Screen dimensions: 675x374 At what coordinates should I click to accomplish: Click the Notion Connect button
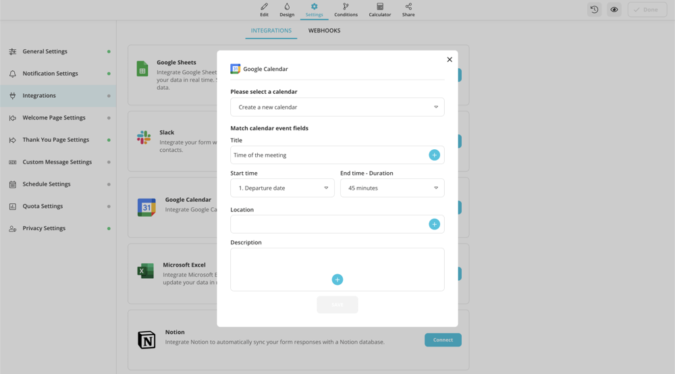pos(443,340)
